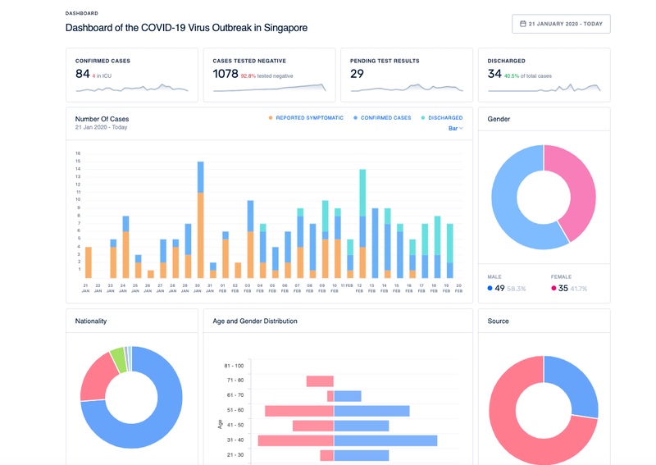This screenshot has width=656, height=465.
Task: Toggle the Reported Symptomatic series label
Action: pos(309,118)
